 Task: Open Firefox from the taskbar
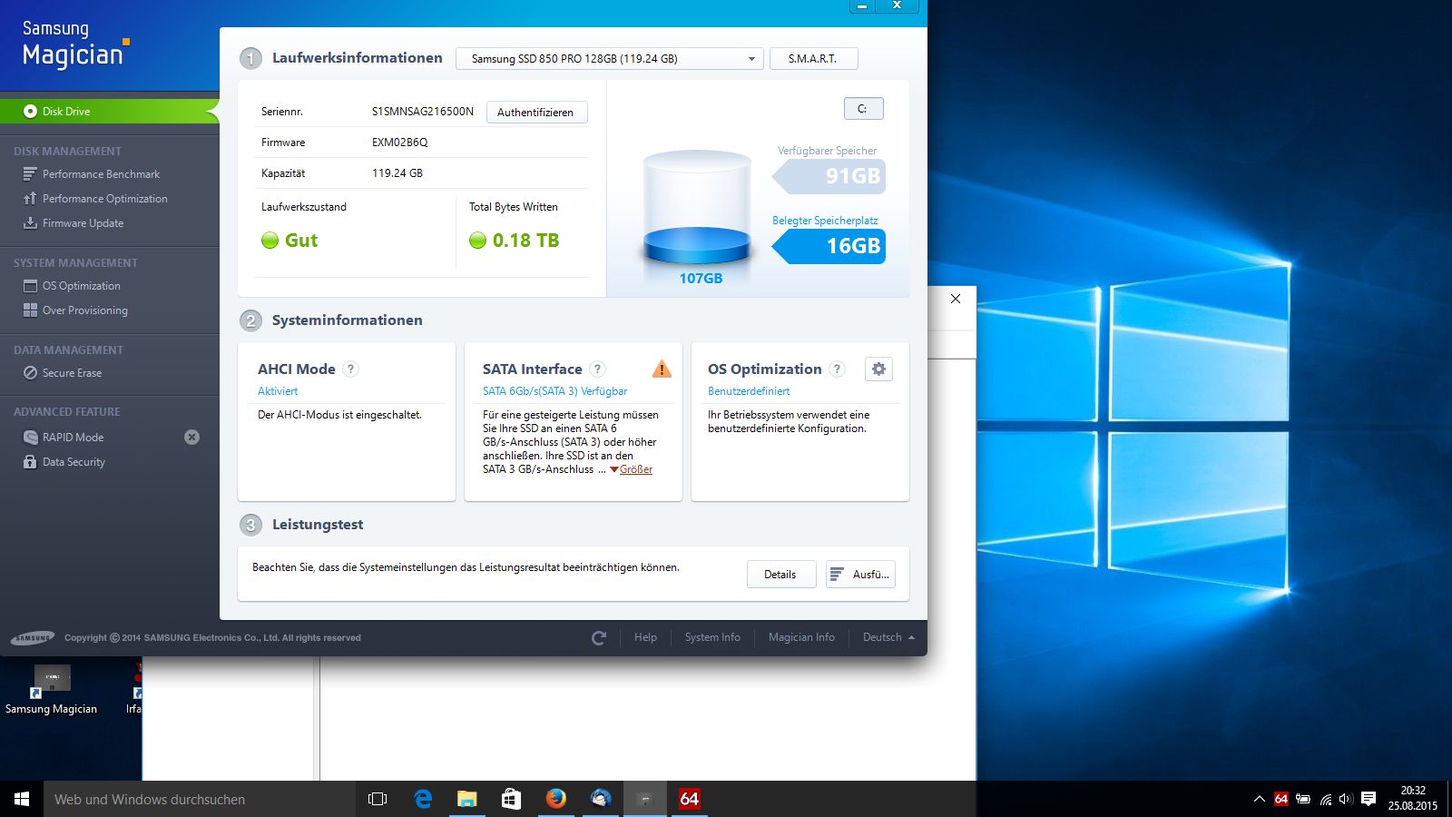tap(555, 799)
